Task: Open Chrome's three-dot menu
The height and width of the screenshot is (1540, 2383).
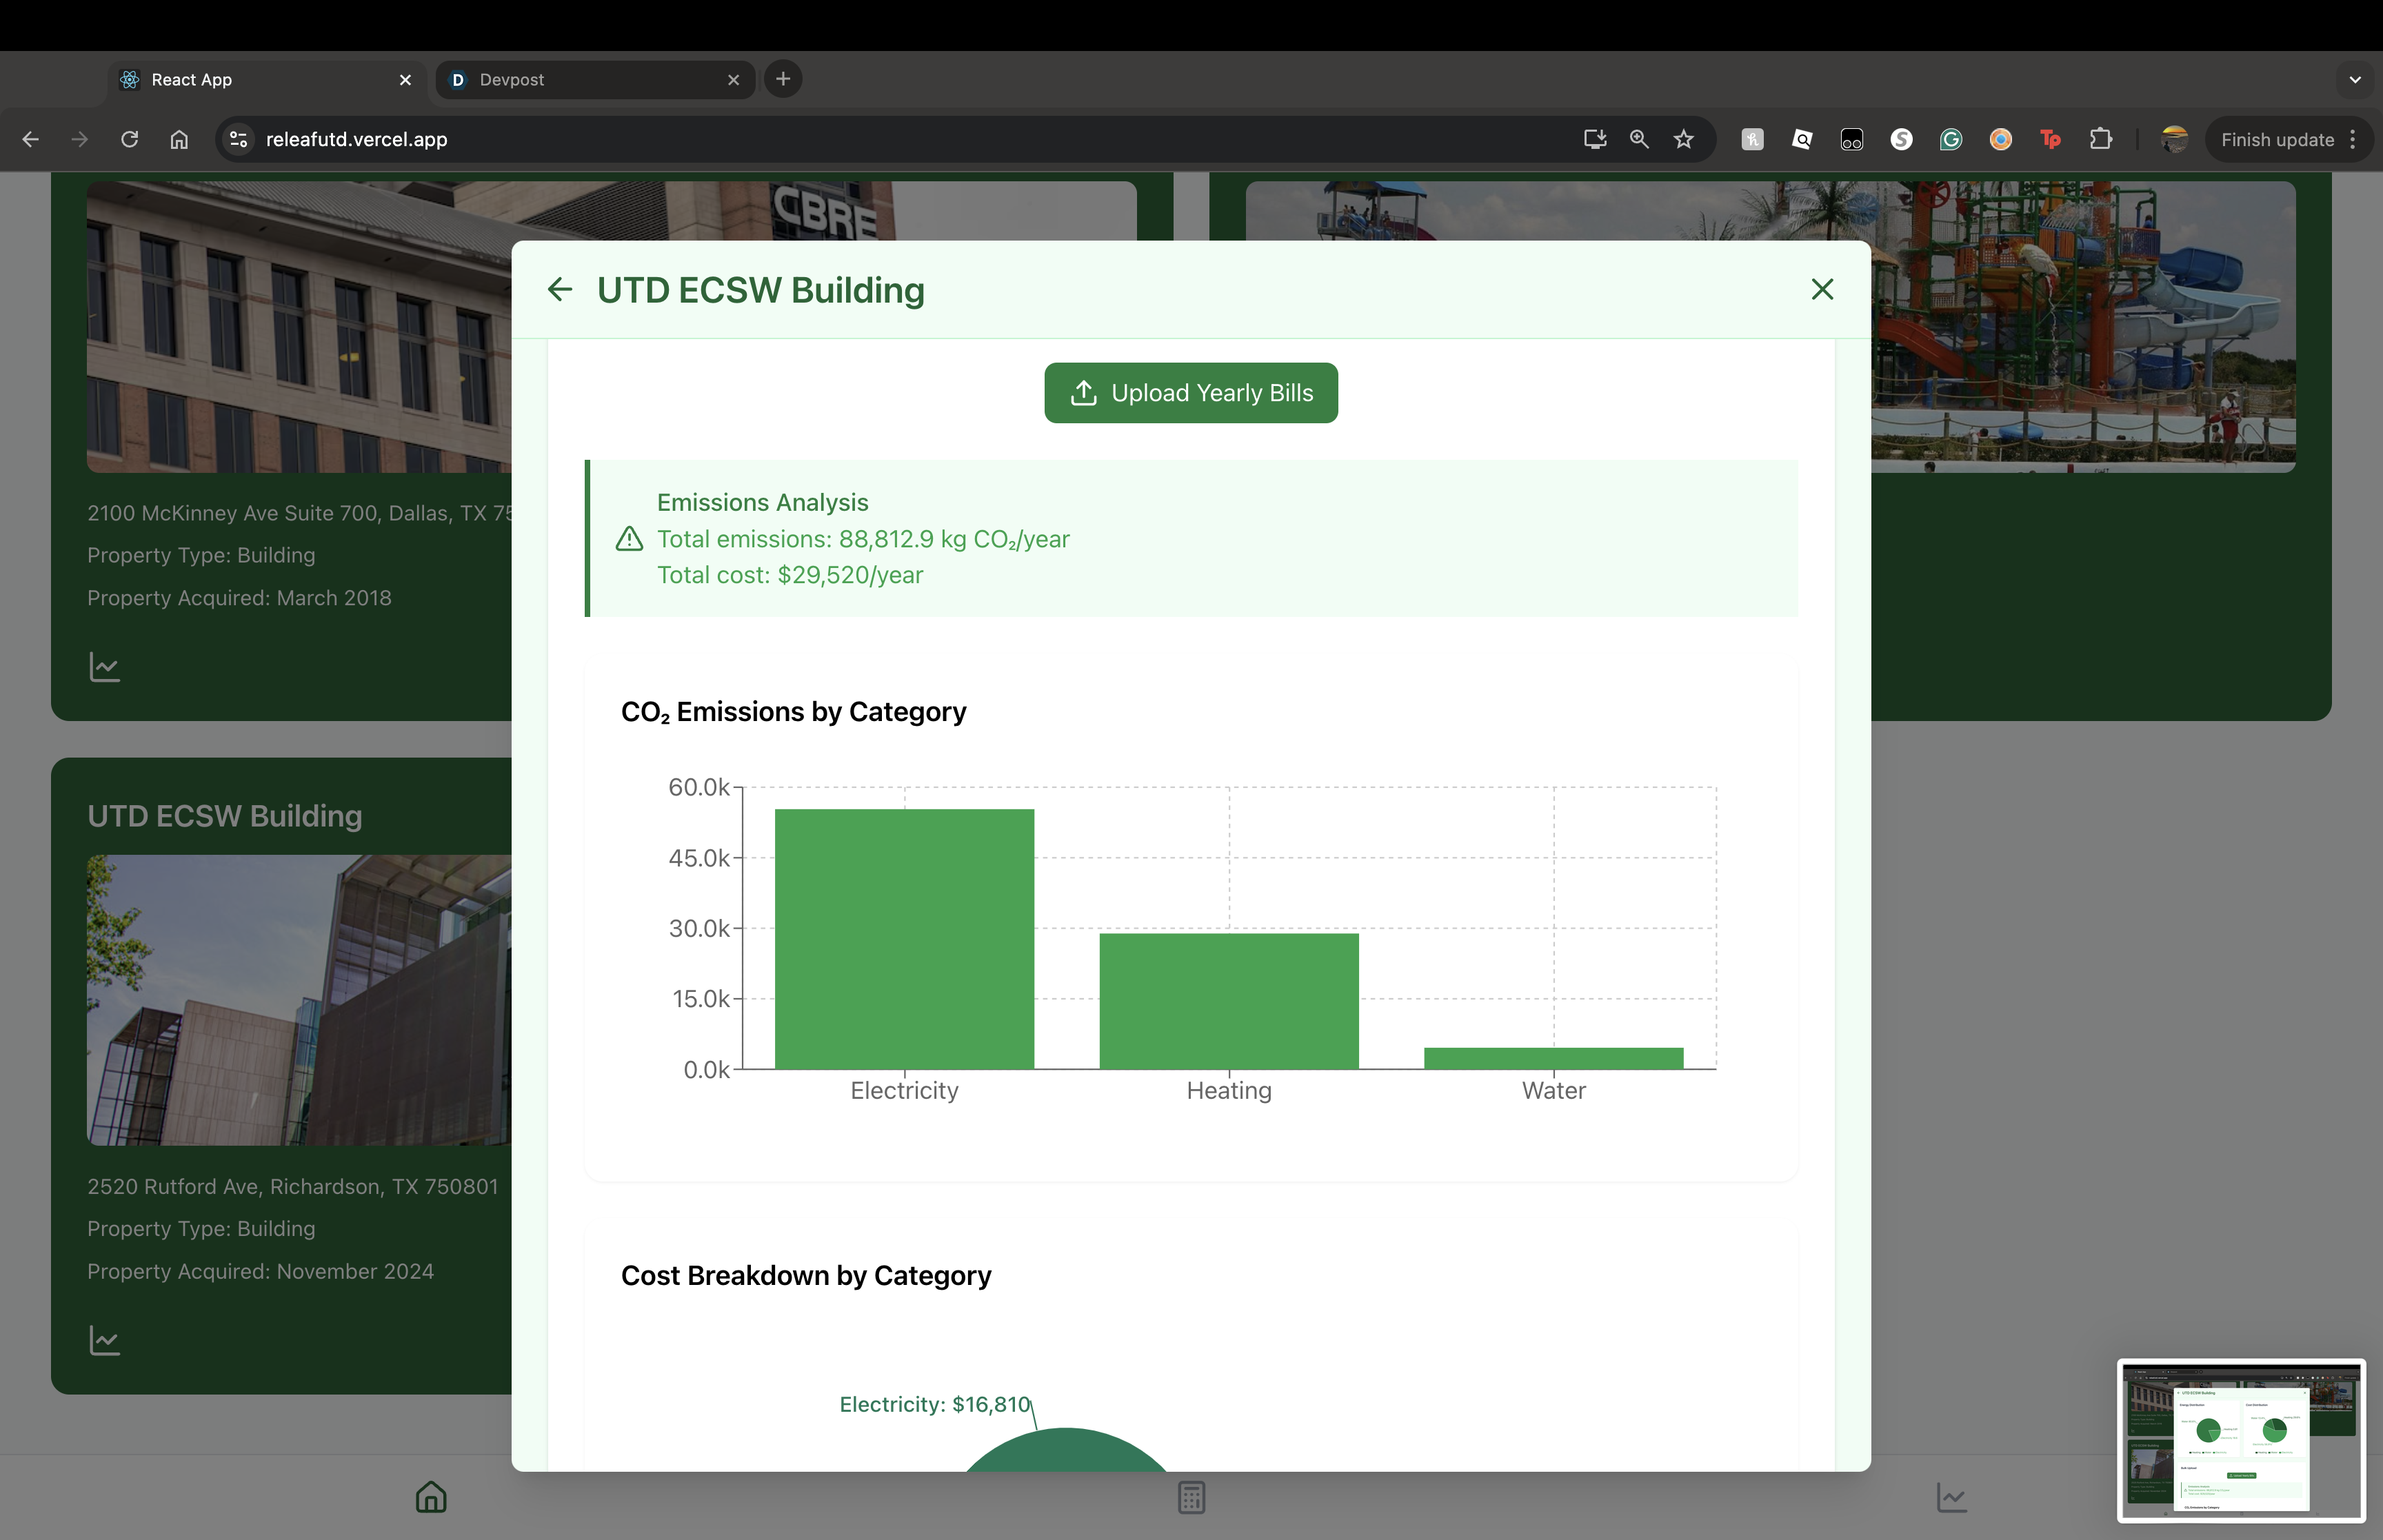Action: click(2353, 140)
